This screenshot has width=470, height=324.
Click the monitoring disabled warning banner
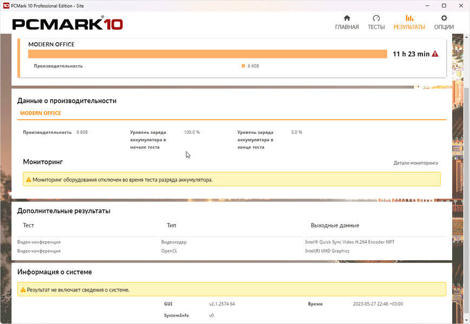[x=231, y=179]
